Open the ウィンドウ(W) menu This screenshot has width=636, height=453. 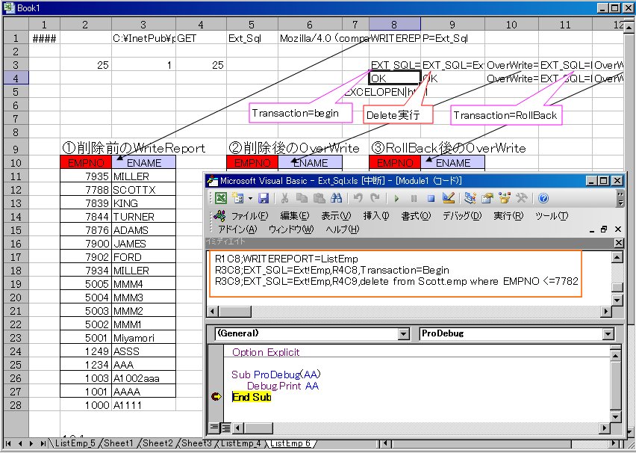[x=291, y=229]
